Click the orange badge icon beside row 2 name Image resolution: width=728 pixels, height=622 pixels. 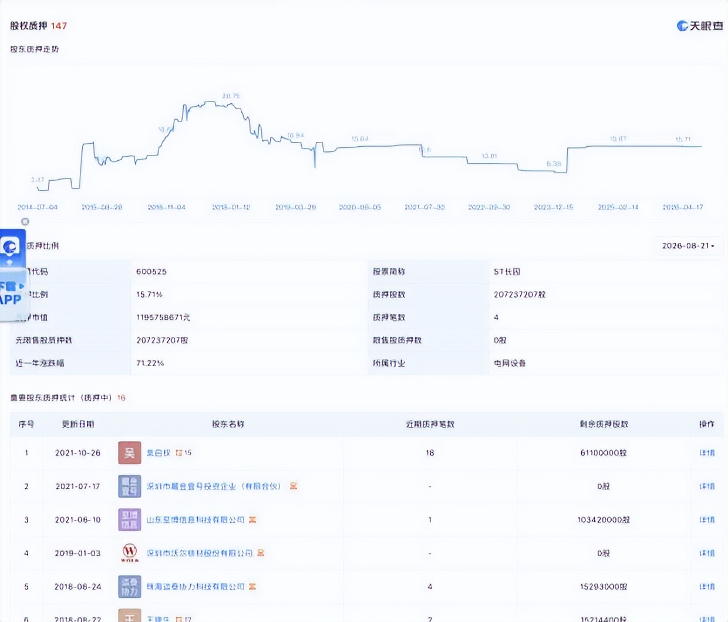click(294, 486)
